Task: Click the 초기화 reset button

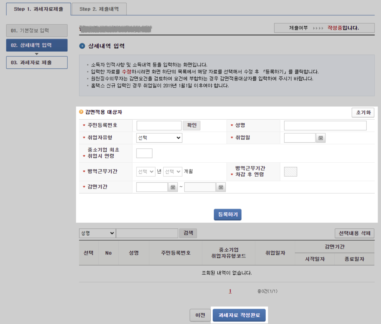Action: point(363,112)
